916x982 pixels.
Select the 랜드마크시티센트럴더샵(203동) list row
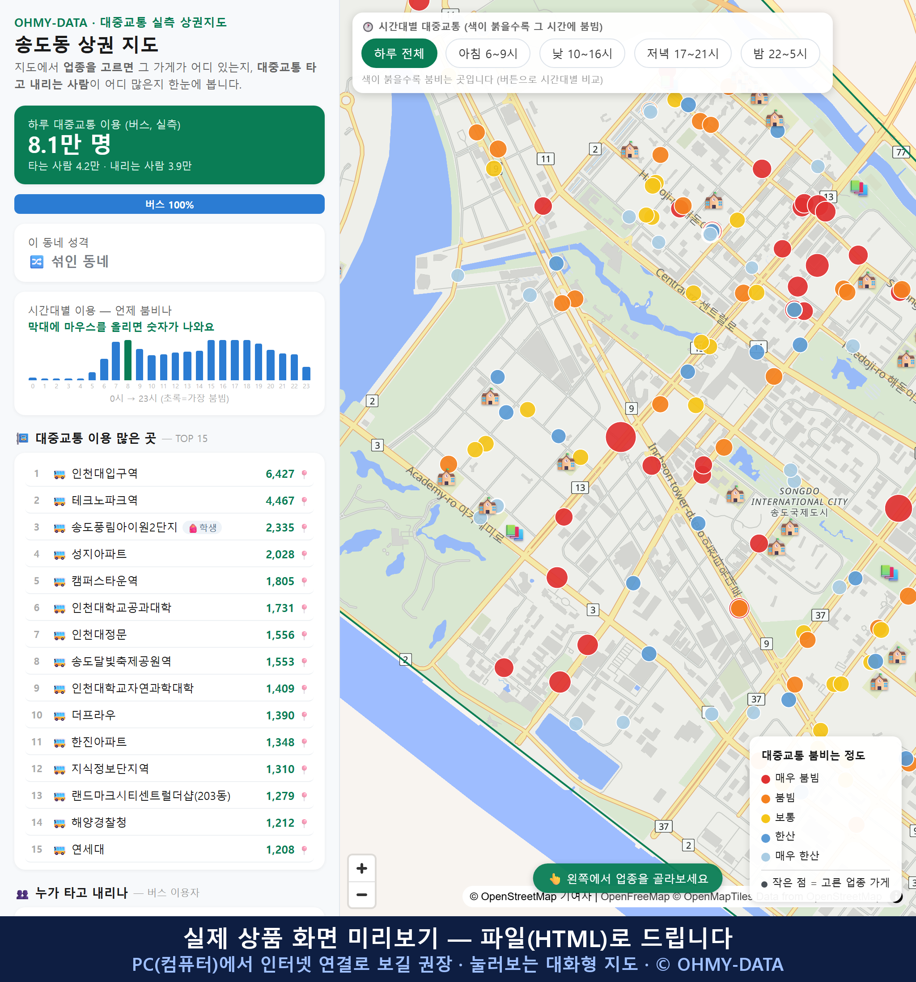point(170,796)
